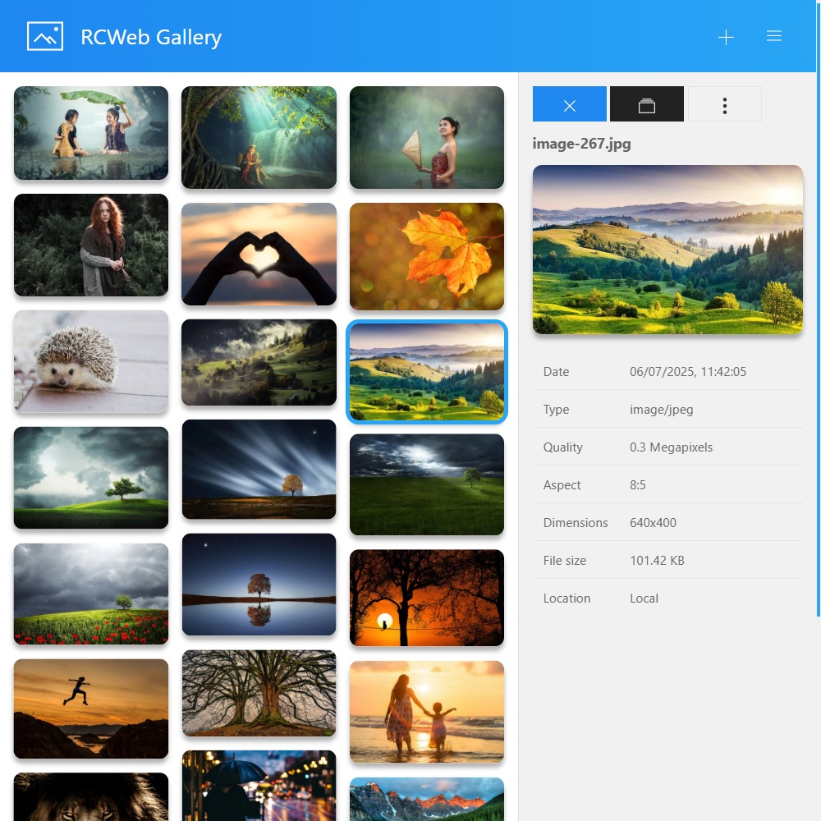Select the hedgehog photo thumbnail
This screenshot has width=821, height=821.
point(90,361)
